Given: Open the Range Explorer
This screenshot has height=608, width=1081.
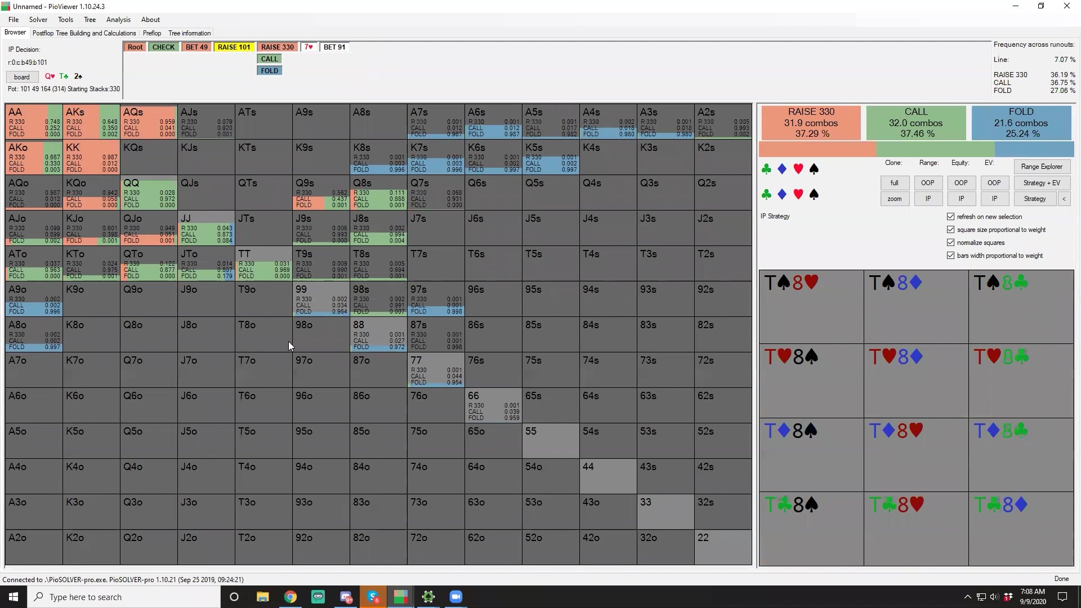Looking at the screenshot, I should tap(1041, 167).
